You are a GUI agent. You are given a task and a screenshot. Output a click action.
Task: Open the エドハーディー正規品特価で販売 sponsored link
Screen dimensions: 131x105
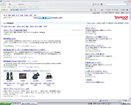tap(15, 30)
